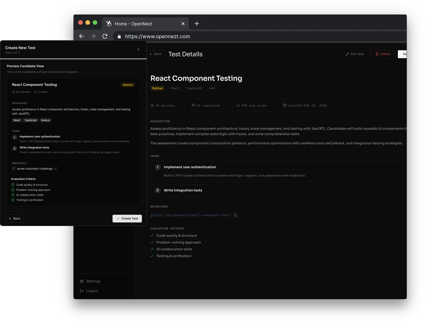This screenshot has width=425, height=321.
Task: Select the Home - OpenNezt tab
Action: pos(145,24)
